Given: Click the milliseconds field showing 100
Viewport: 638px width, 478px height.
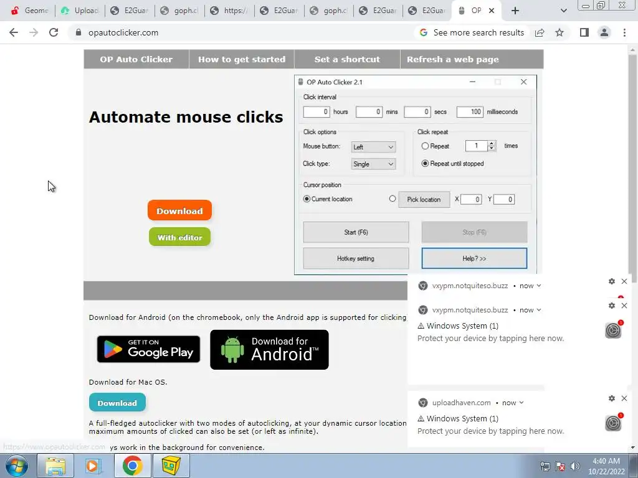Looking at the screenshot, I should click(x=470, y=112).
